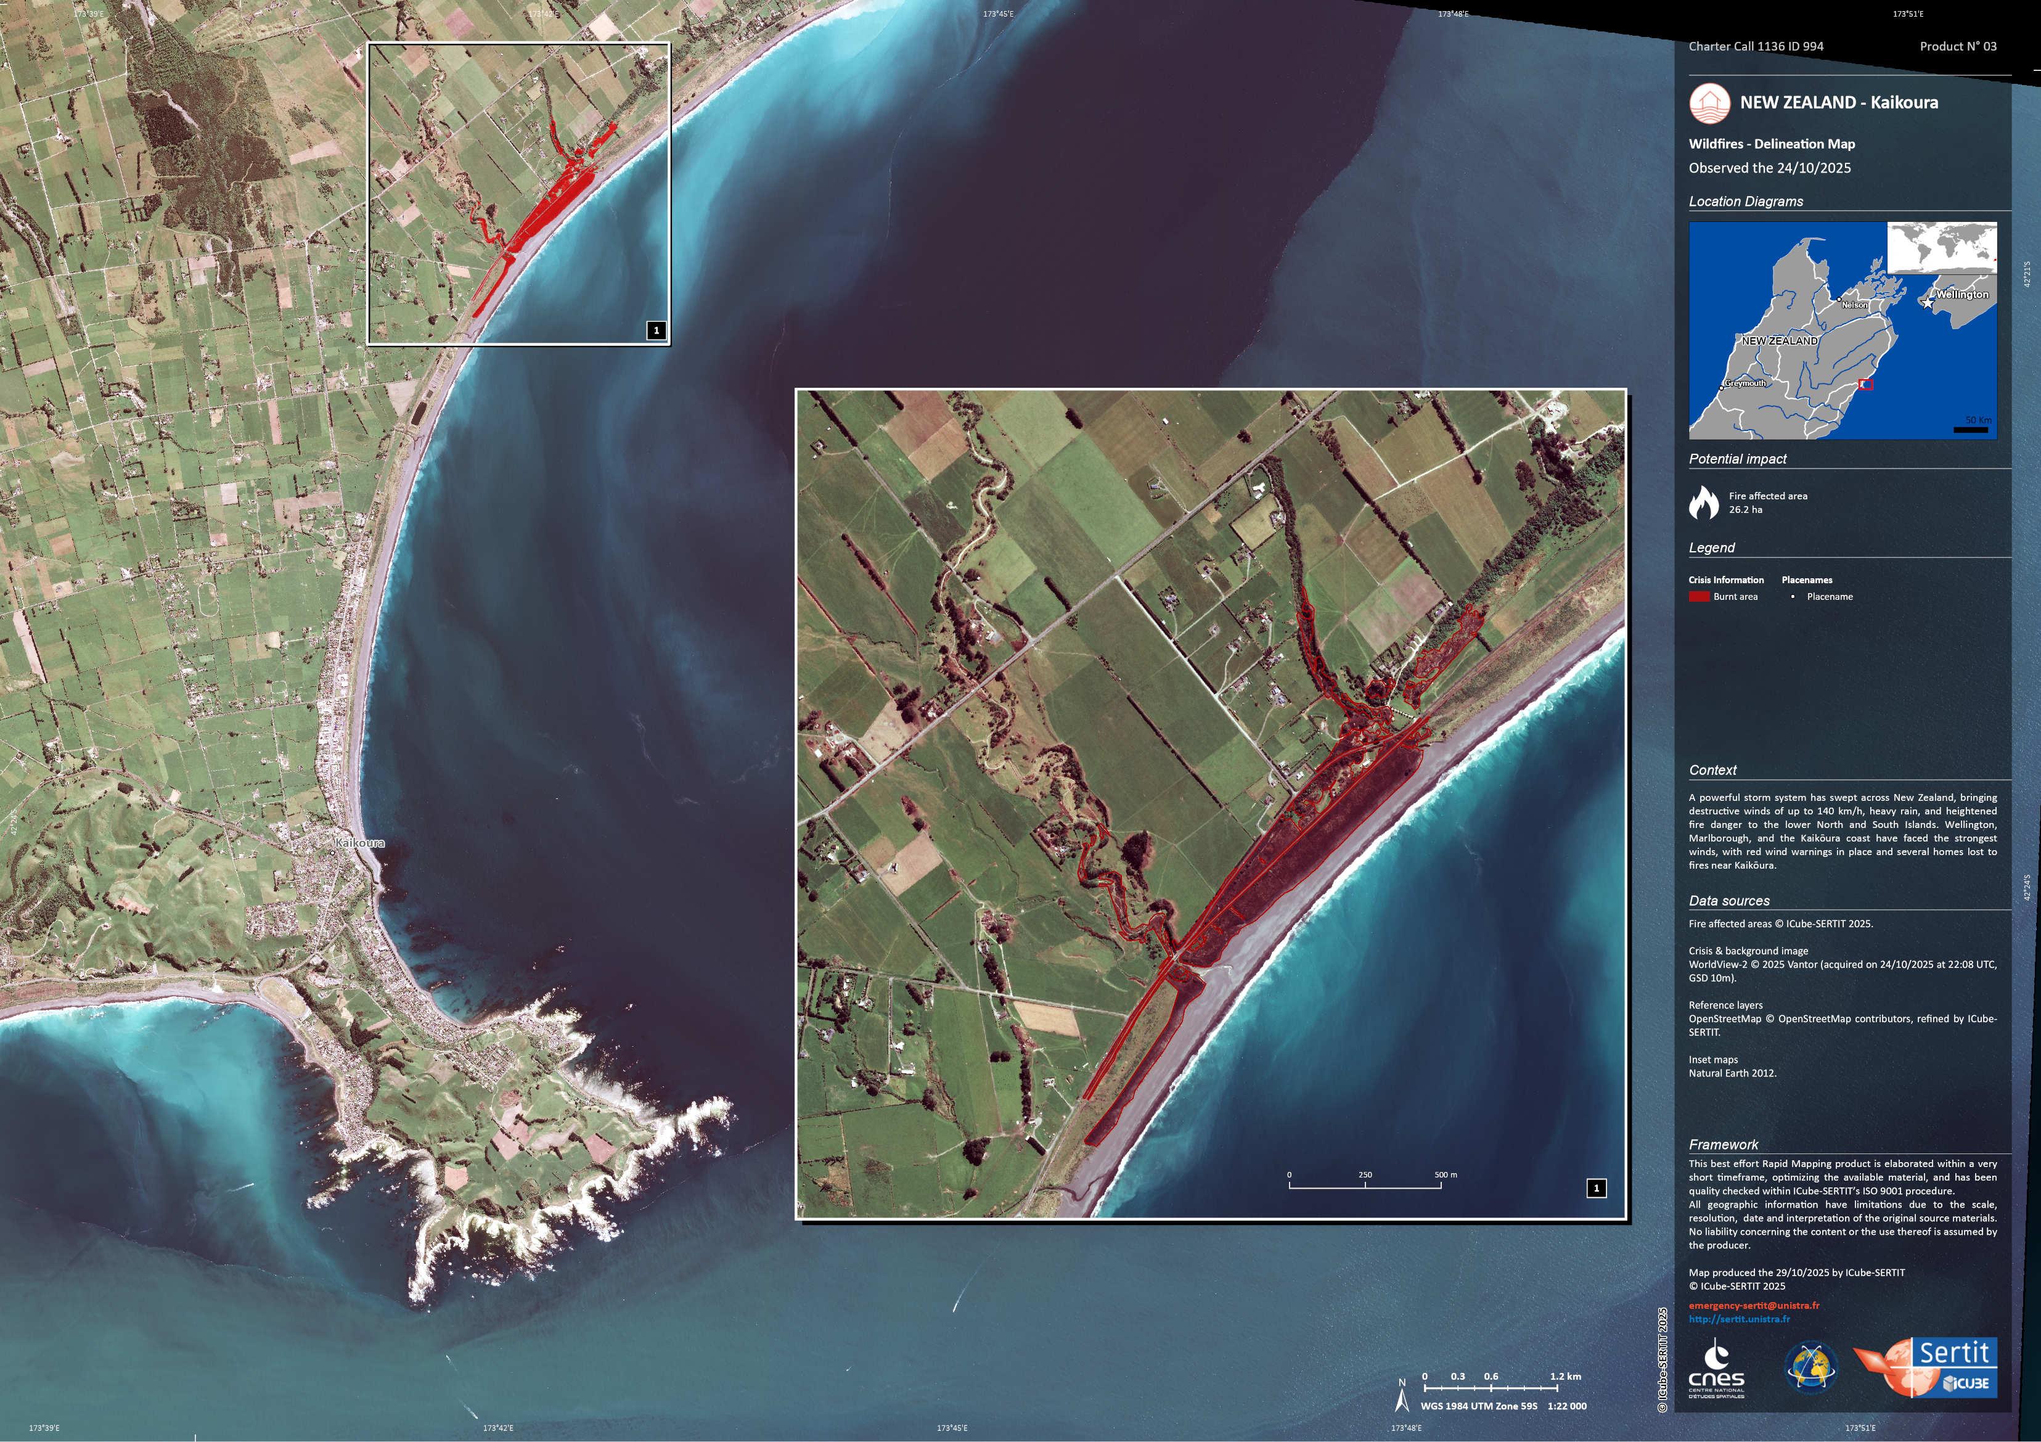Click the Charter house logo icon
This screenshot has height=1442, width=2041.
1709,103
